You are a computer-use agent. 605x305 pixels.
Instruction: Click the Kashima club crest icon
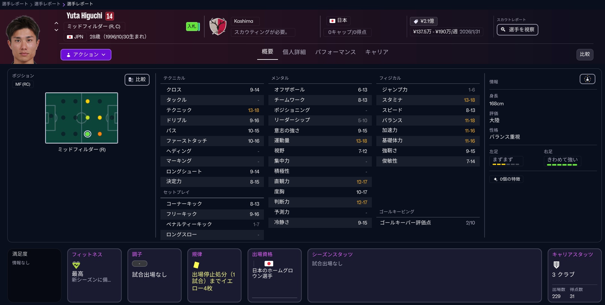(x=218, y=26)
